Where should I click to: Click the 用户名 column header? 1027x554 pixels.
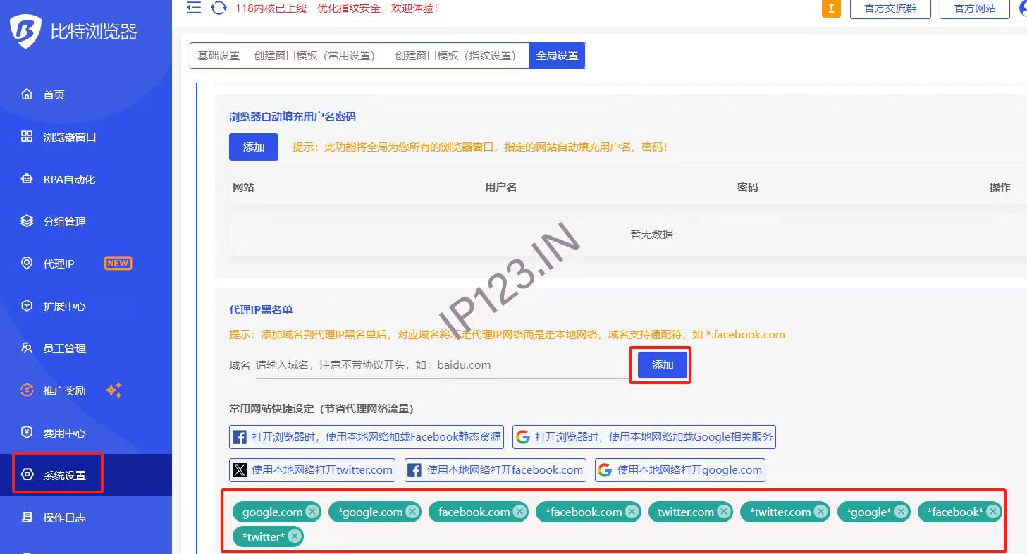pos(501,187)
